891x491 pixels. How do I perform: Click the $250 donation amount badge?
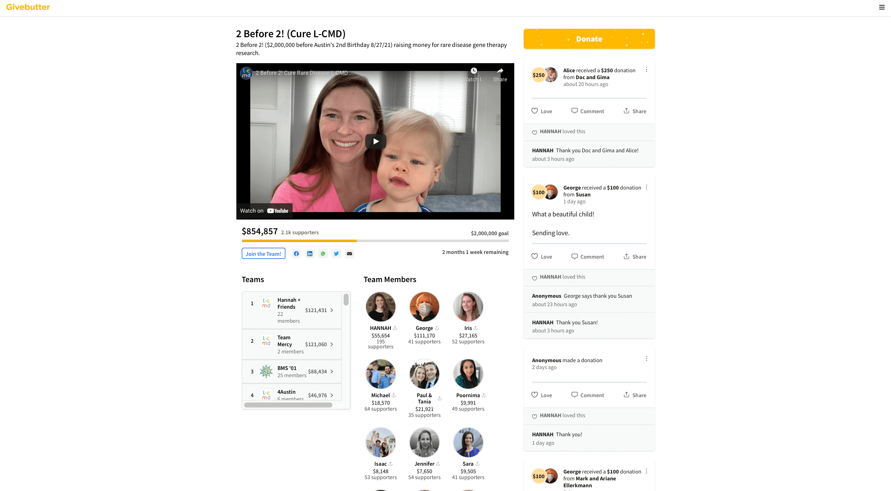click(x=538, y=75)
